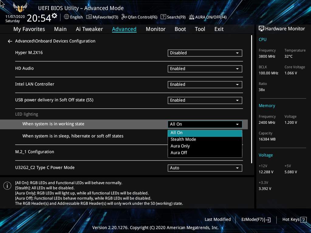Toggle AURA ON/OFF light icon
The width and height of the screenshot is (311, 233).
point(192,17)
